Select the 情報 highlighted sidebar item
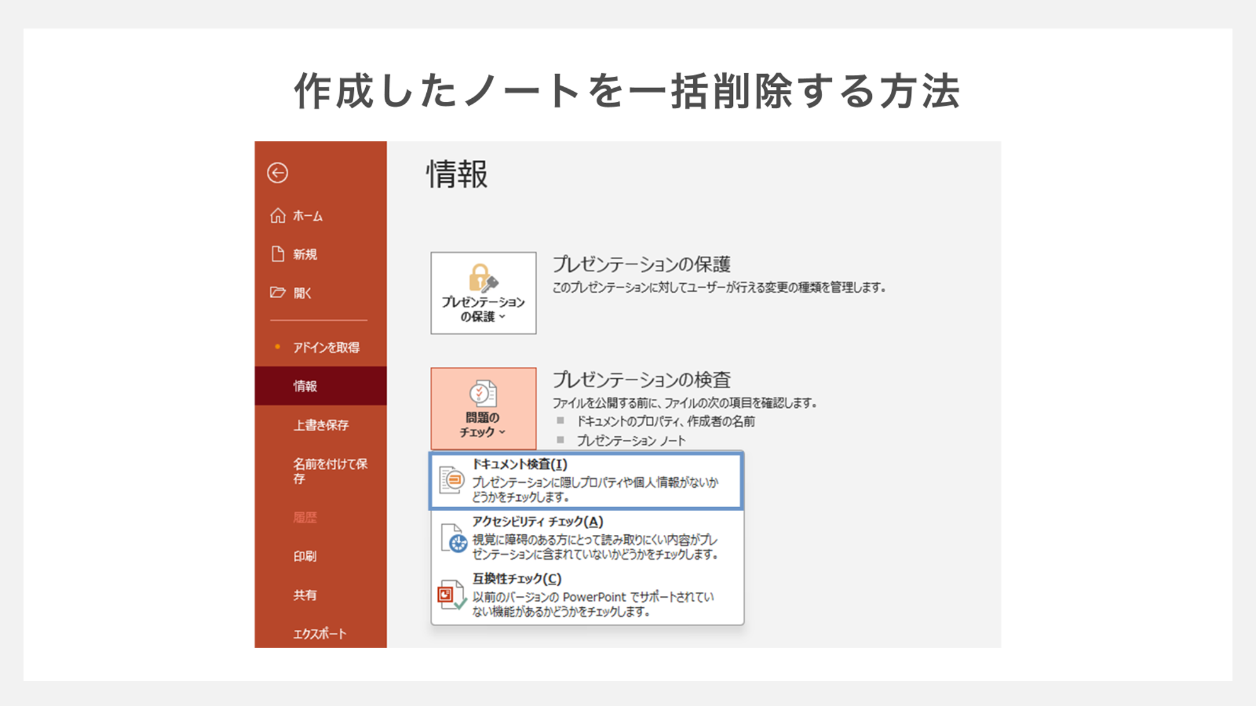The width and height of the screenshot is (1256, 706). click(305, 386)
